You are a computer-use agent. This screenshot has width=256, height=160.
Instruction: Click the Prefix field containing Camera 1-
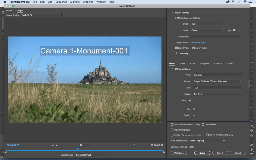[217, 75]
